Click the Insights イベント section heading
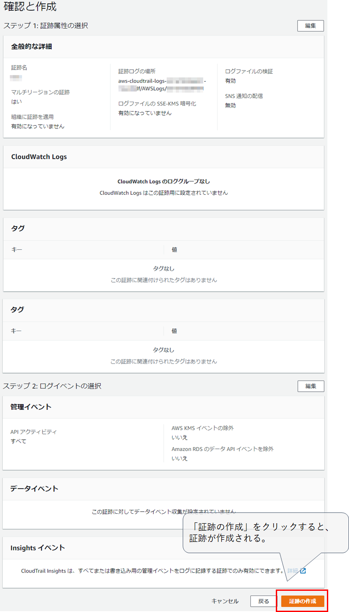The image size is (349, 612). 38,548
